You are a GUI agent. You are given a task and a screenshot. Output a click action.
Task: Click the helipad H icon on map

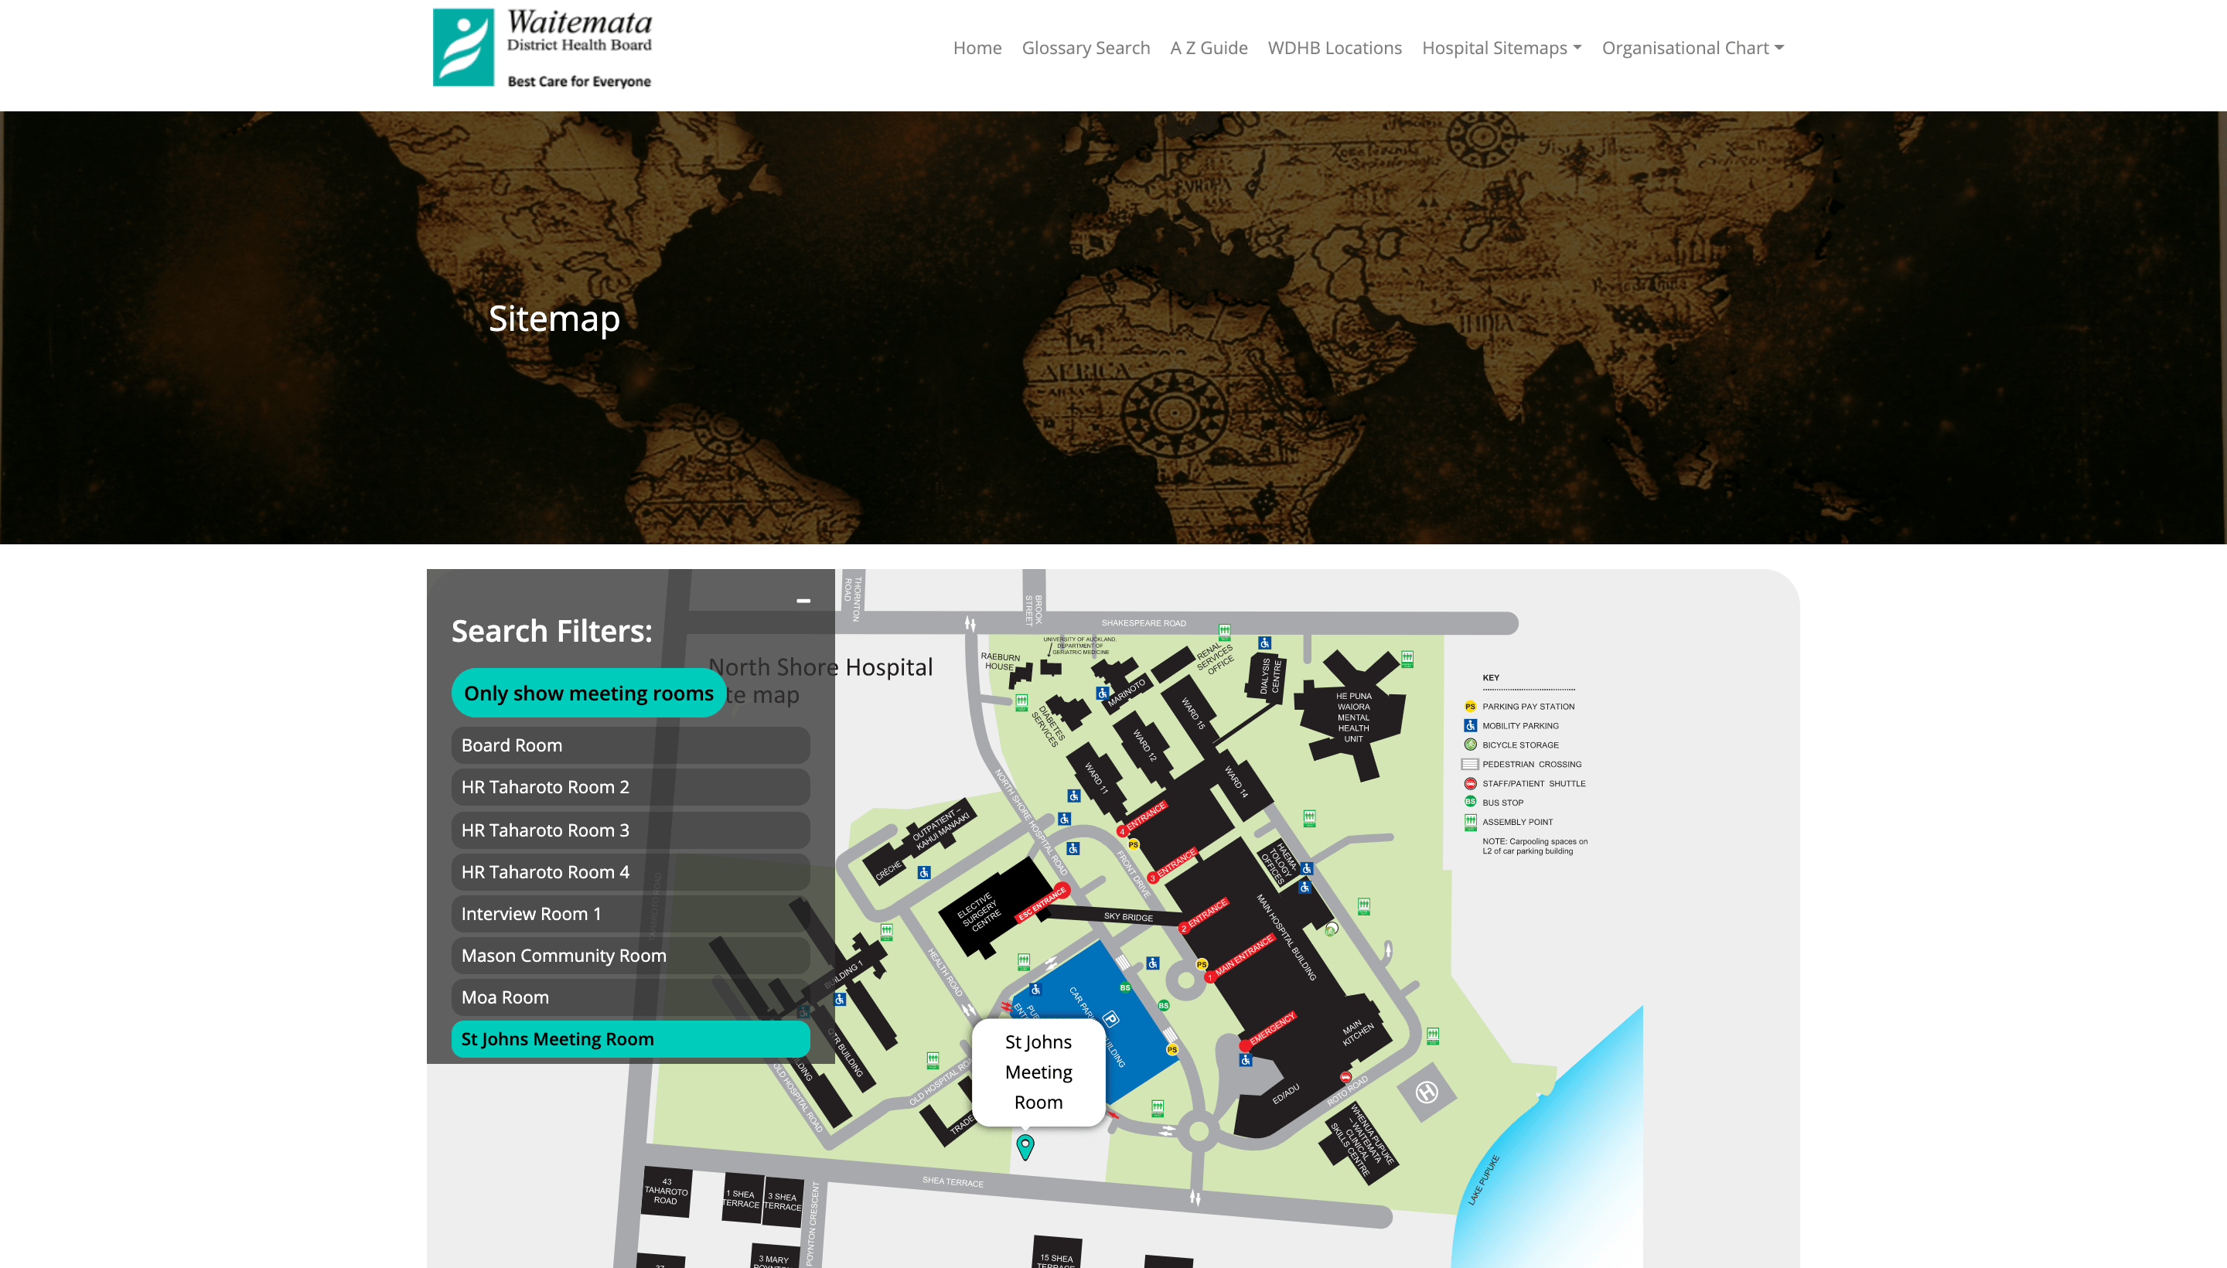tap(1426, 1092)
